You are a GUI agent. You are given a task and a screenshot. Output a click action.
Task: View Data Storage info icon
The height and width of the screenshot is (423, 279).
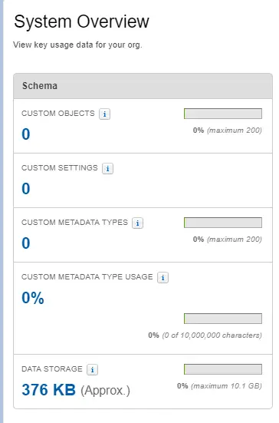pos(93,369)
